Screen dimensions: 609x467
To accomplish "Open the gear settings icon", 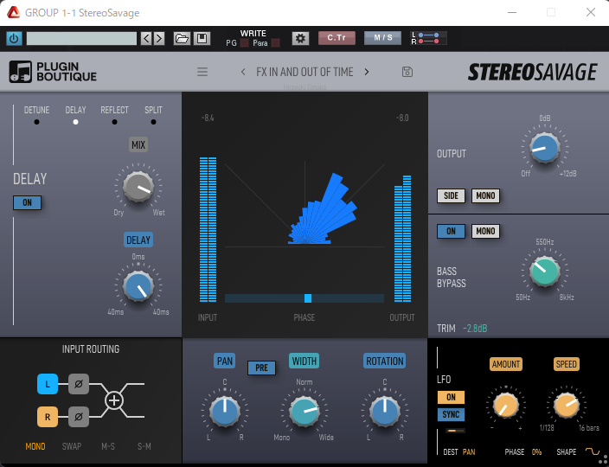I will pos(301,38).
